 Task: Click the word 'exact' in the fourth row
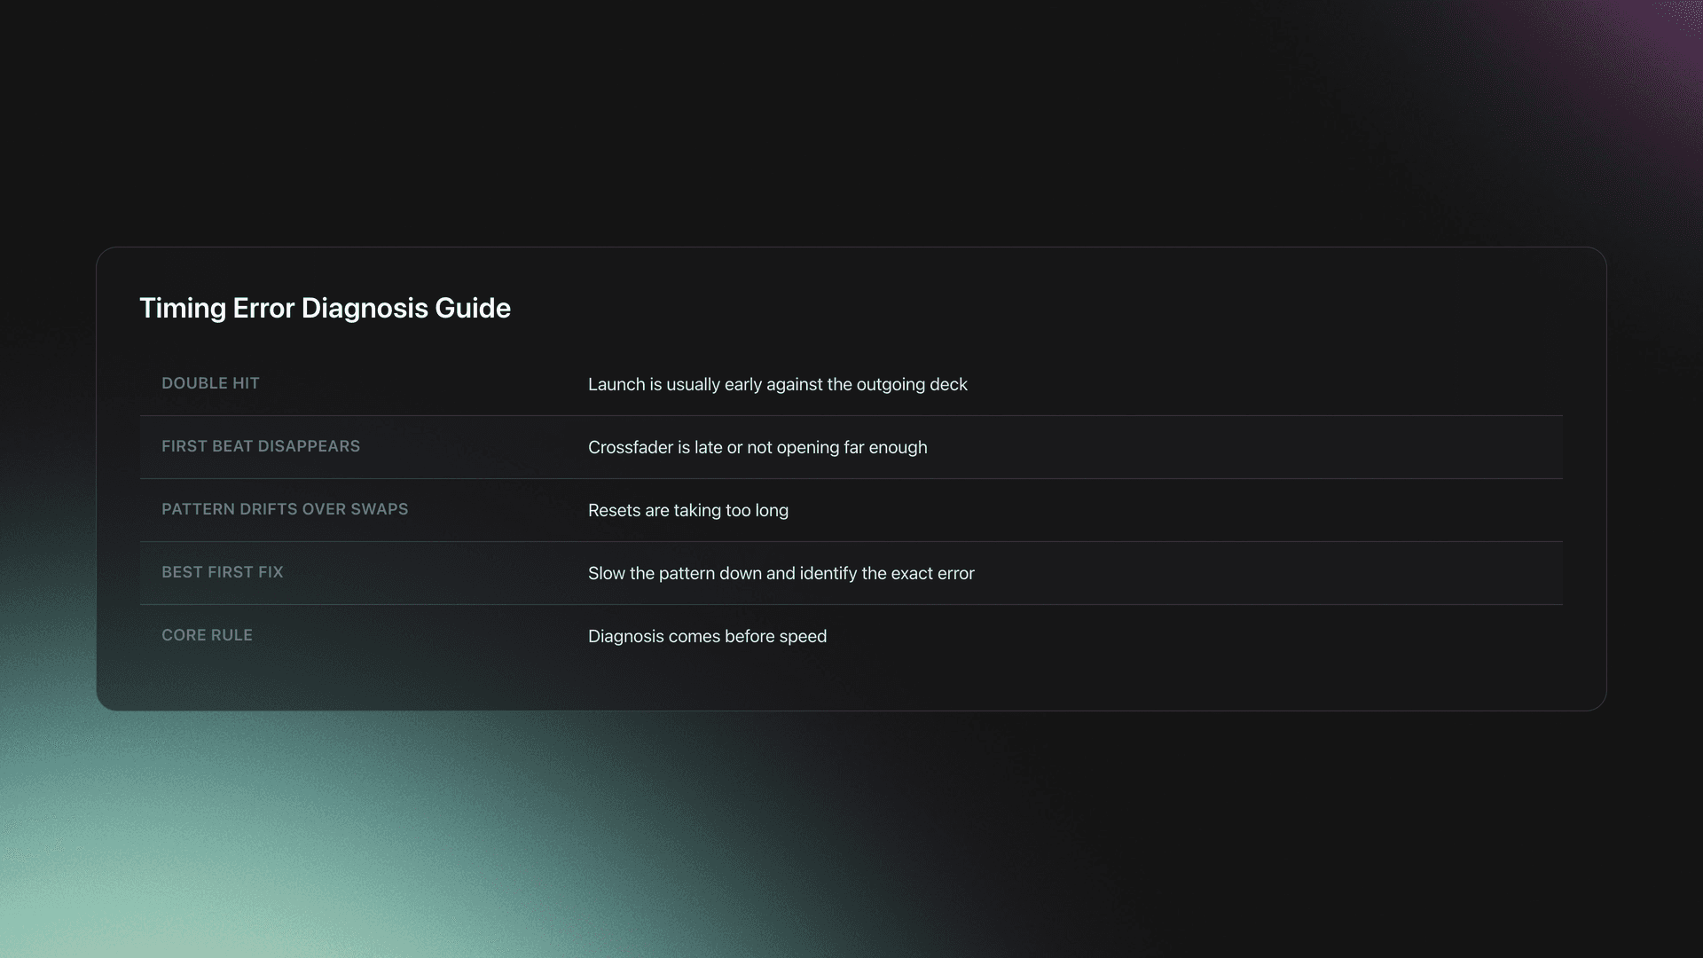click(x=911, y=573)
